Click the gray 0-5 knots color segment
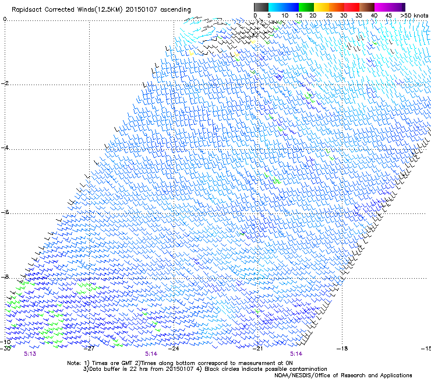Viewport: 431px width, 379px height. tap(261, 7)
